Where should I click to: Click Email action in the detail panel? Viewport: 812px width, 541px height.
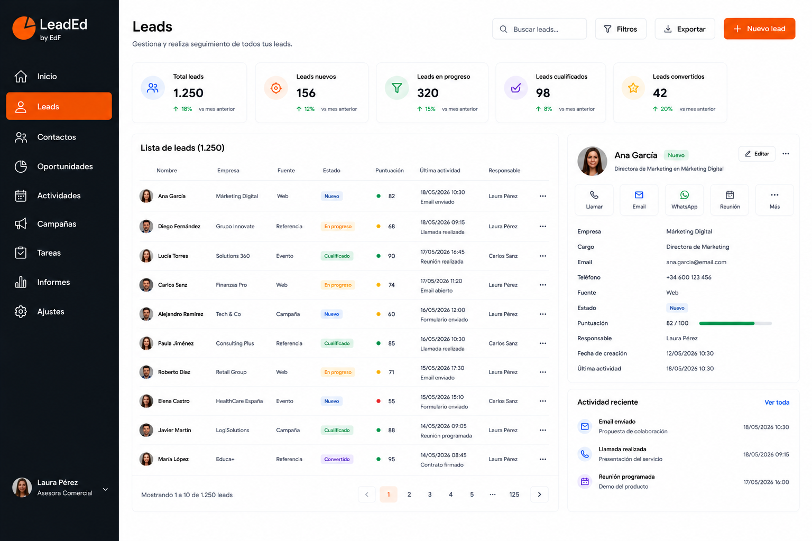click(x=639, y=200)
